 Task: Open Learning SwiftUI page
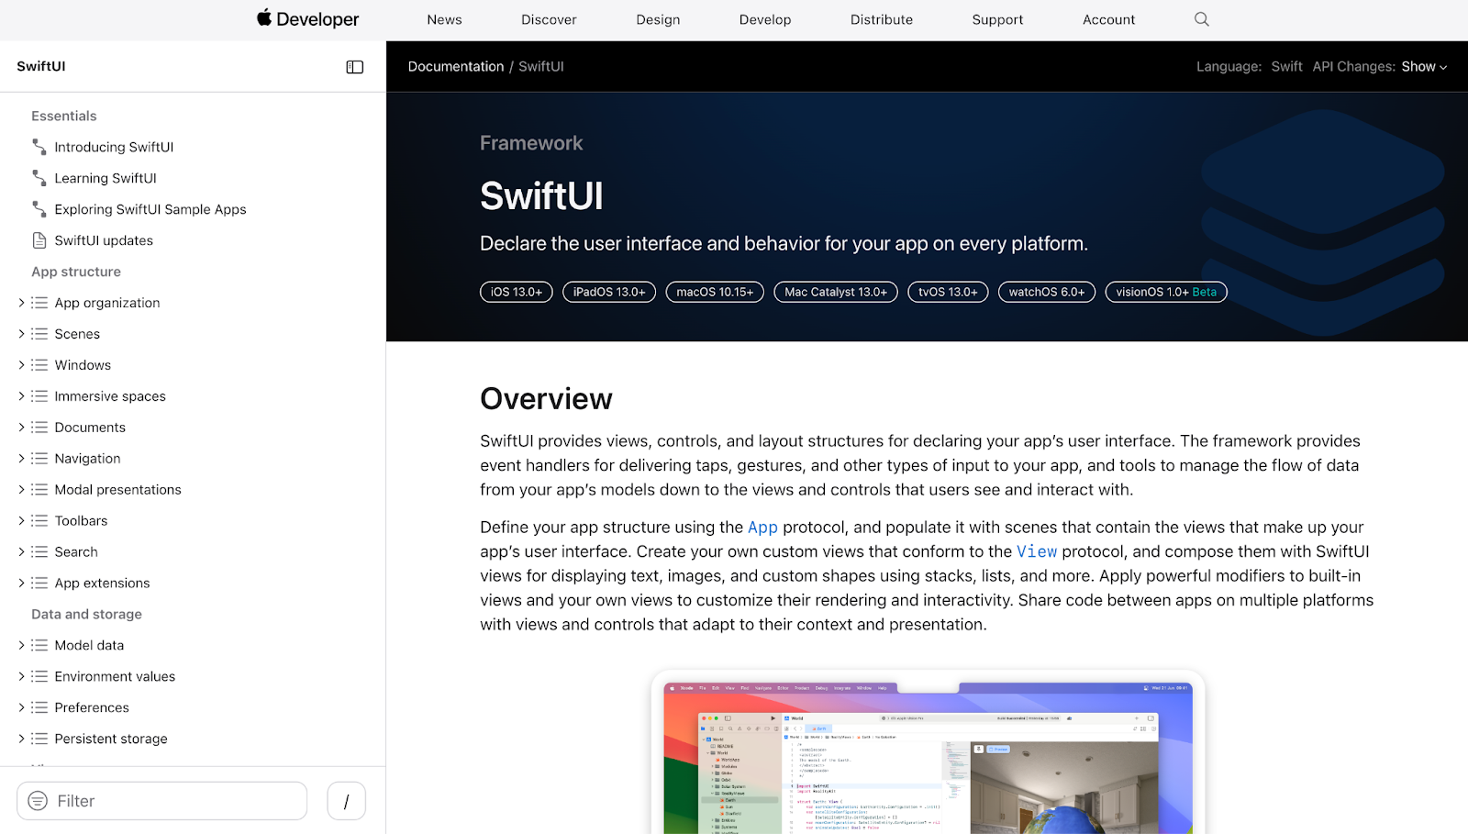pyautogui.click(x=106, y=178)
